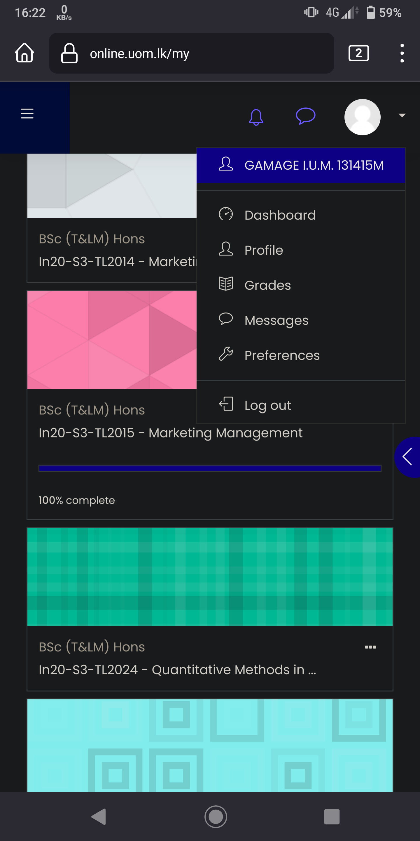The width and height of the screenshot is (420, 841).
Task: Click the Dashboard gauge icon
Action: (226, 214)
